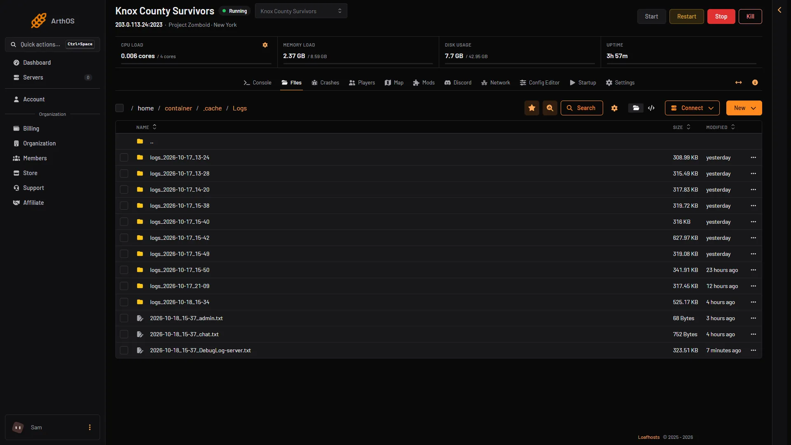Toggle select-all checkbox beside breadcrumb
Screen dimensions: 791x445
(119, 108)
